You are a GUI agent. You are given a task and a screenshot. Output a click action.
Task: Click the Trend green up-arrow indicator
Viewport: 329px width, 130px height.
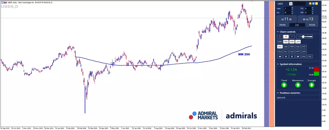284,85
